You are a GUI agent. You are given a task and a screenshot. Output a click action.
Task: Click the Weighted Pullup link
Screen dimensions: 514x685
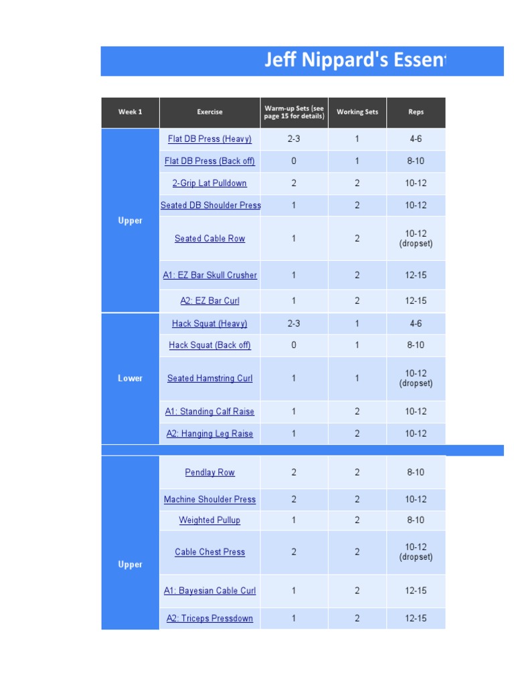click(x=209, y=520)
